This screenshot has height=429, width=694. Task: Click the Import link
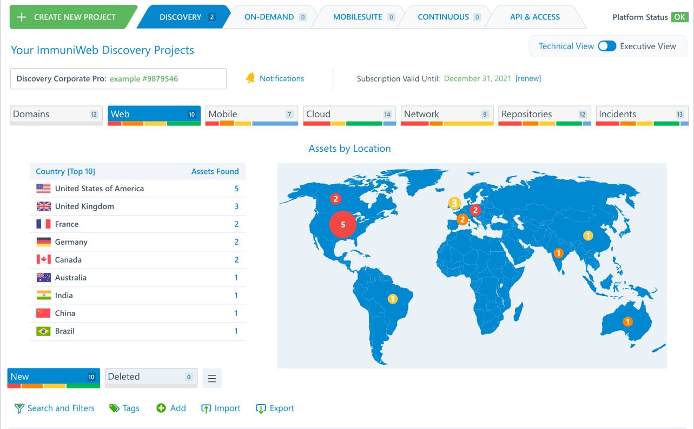pos(228,408)
